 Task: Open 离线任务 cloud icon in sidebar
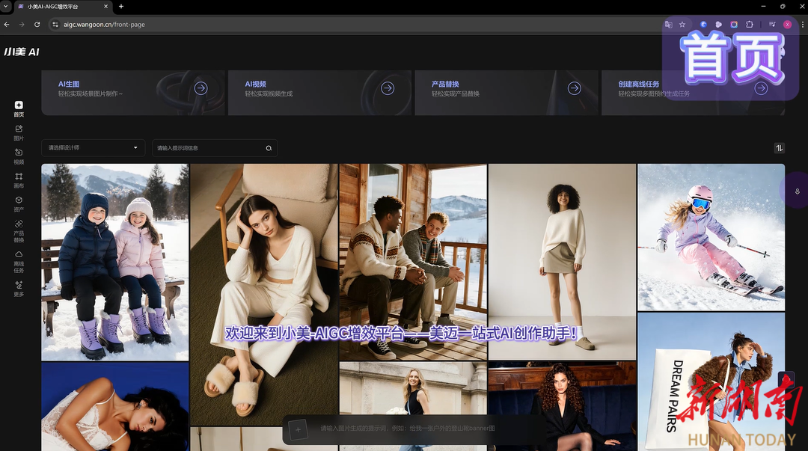19,260
